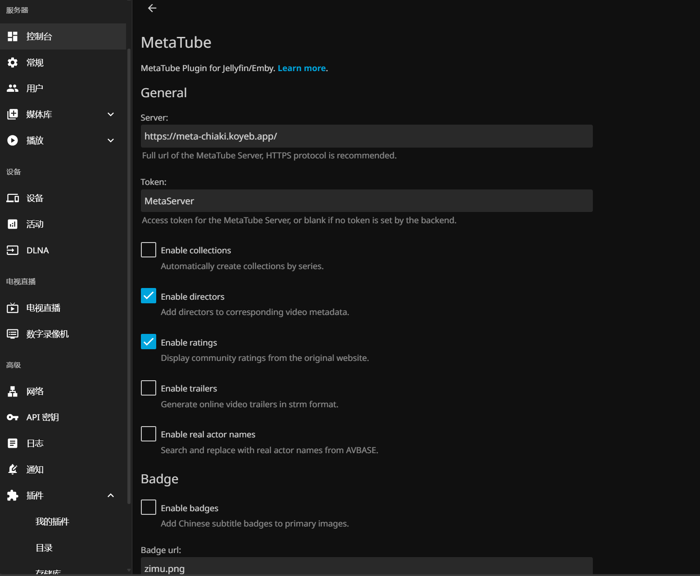Click the MetaTube page title
This screenshot has height=576, width=700.
click(176, 42)
